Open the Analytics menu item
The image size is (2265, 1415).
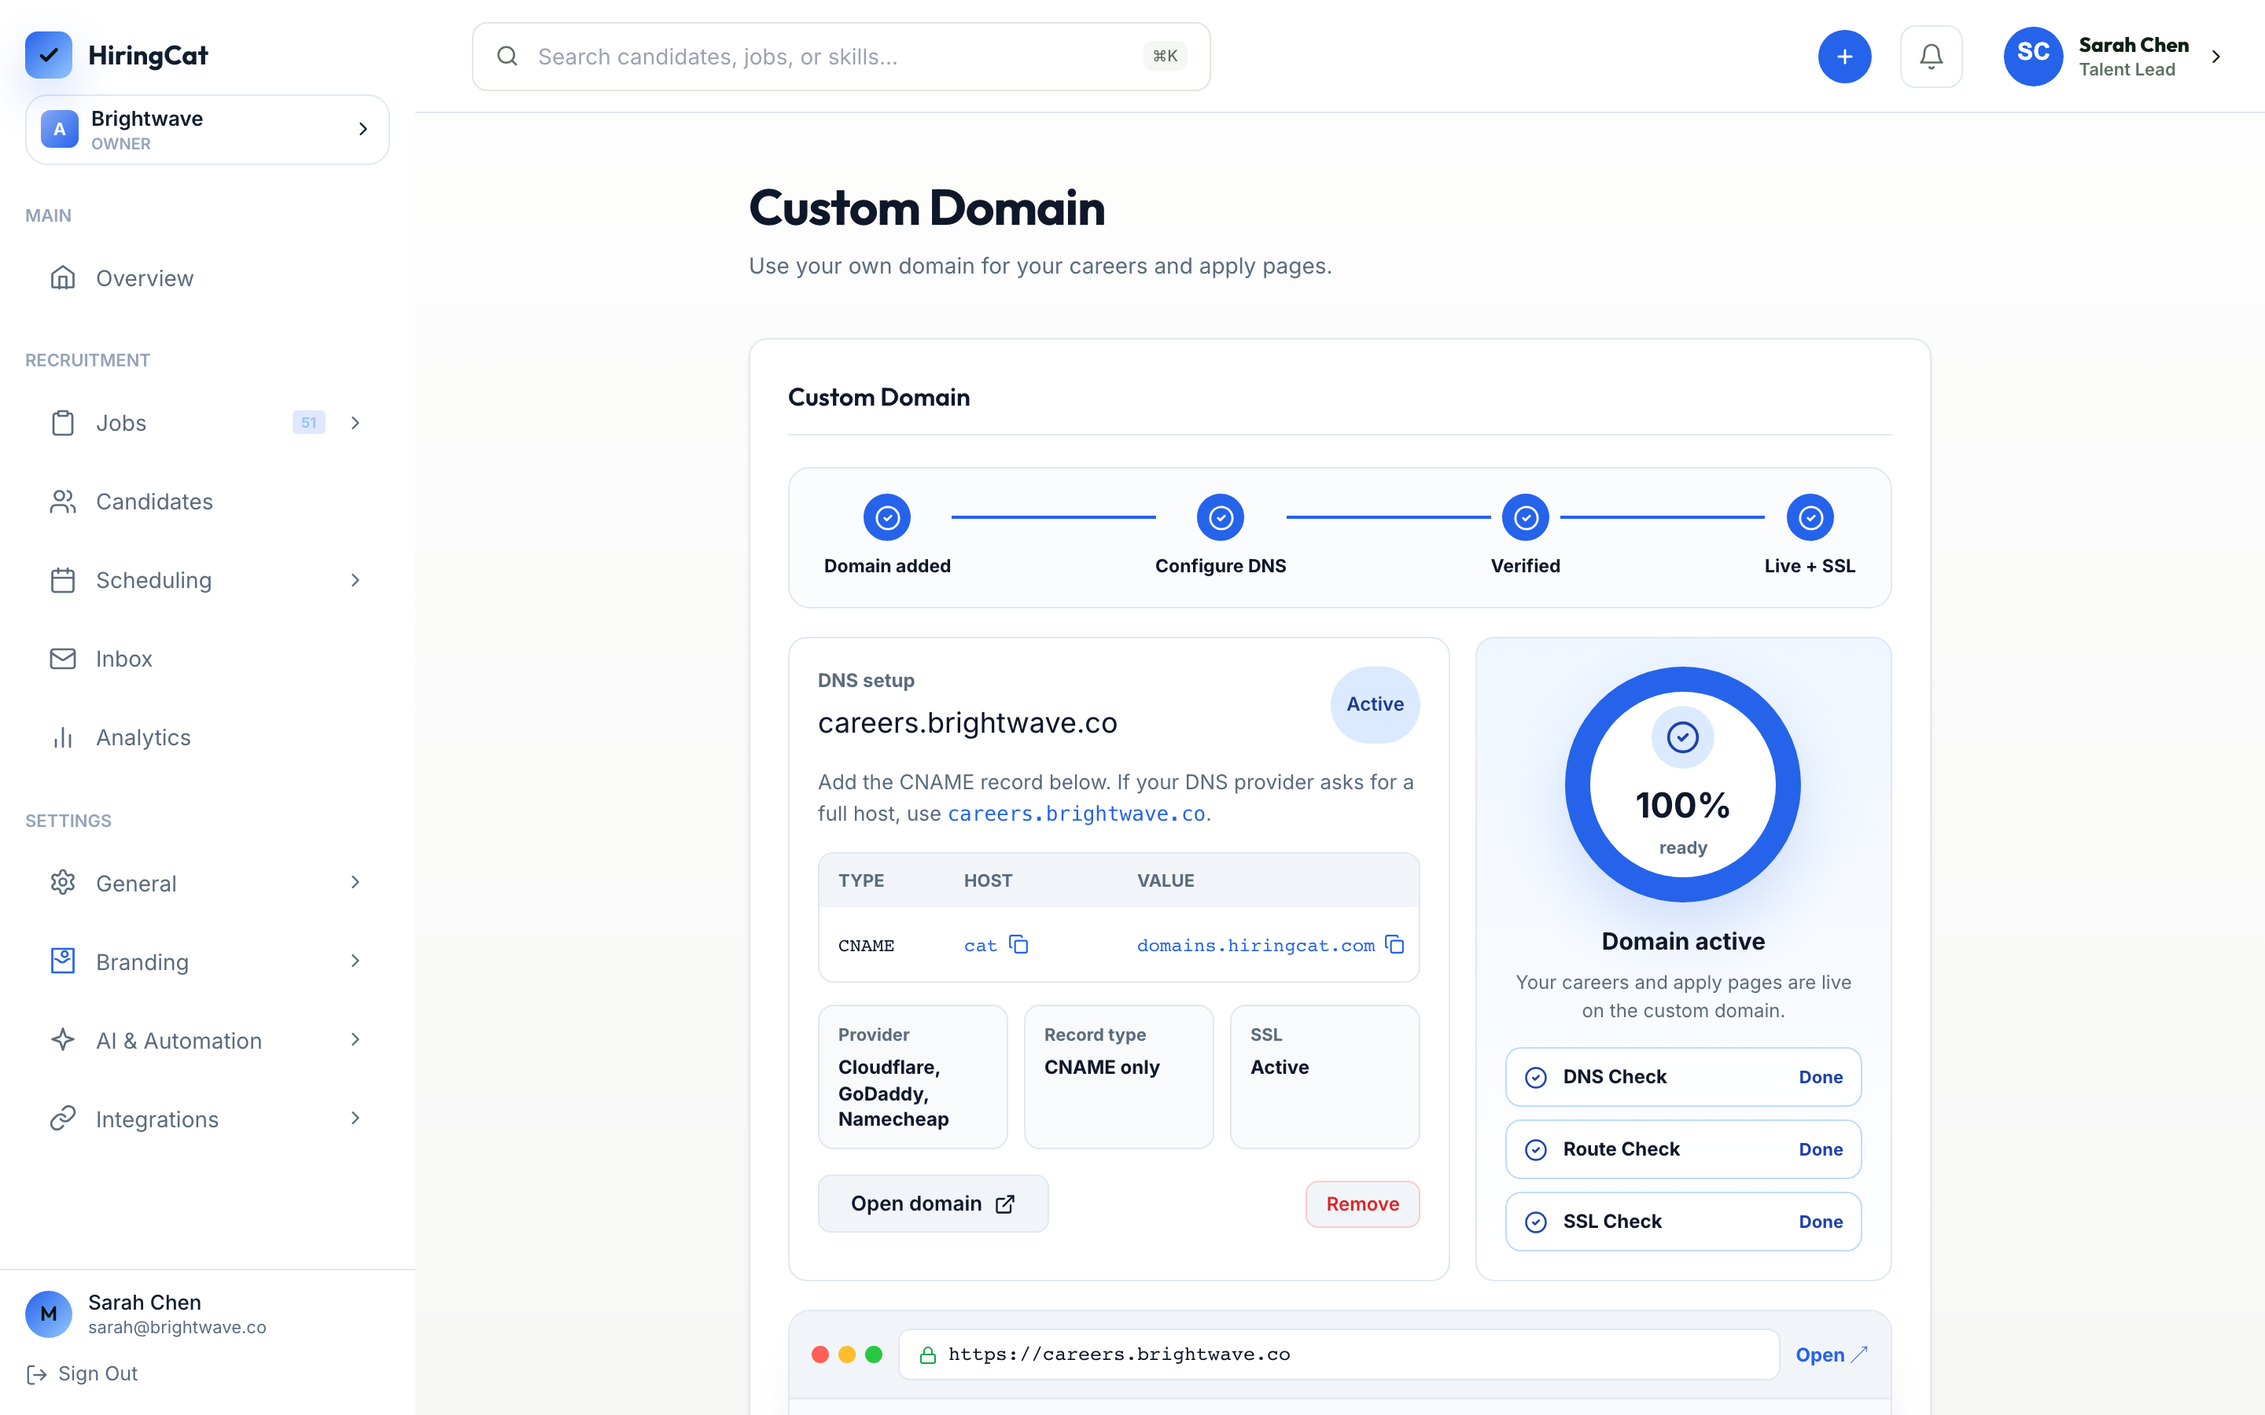click(x=207, y=737)
